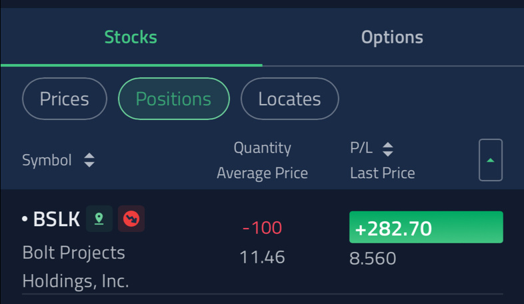Click the Quantity column header
524x304 pixels.
[263, 148]
